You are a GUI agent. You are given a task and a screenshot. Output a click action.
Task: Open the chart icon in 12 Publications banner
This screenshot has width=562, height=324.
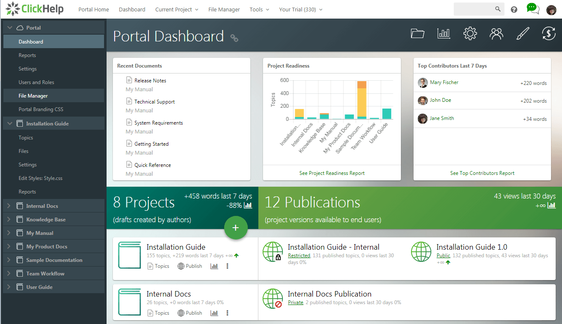551,205
